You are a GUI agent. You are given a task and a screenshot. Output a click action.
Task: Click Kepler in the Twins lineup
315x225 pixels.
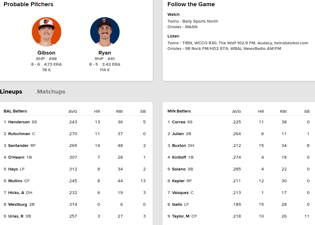pos(178,181)
